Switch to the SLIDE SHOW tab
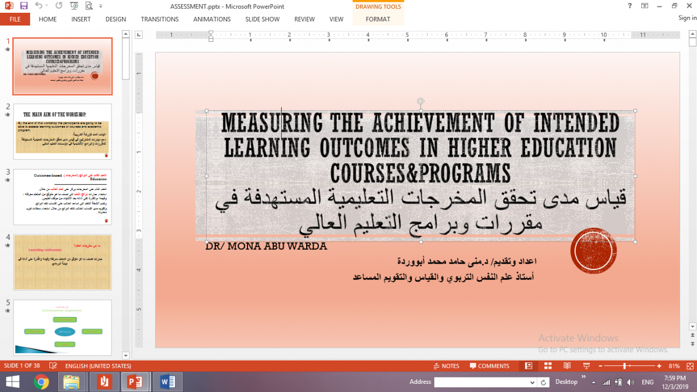This screenshot has width=697, height=392. pos(263,19)
